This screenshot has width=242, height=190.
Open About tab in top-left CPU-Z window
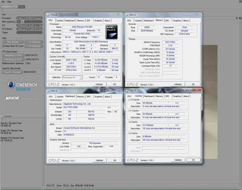tap(107, 21)
